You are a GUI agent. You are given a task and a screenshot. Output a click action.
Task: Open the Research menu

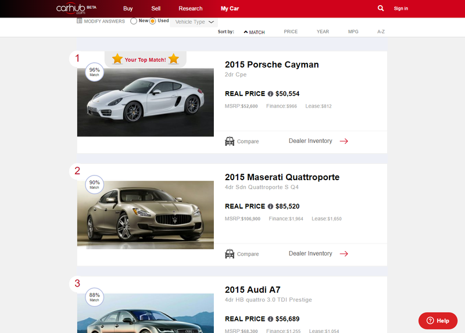(191, 9)
